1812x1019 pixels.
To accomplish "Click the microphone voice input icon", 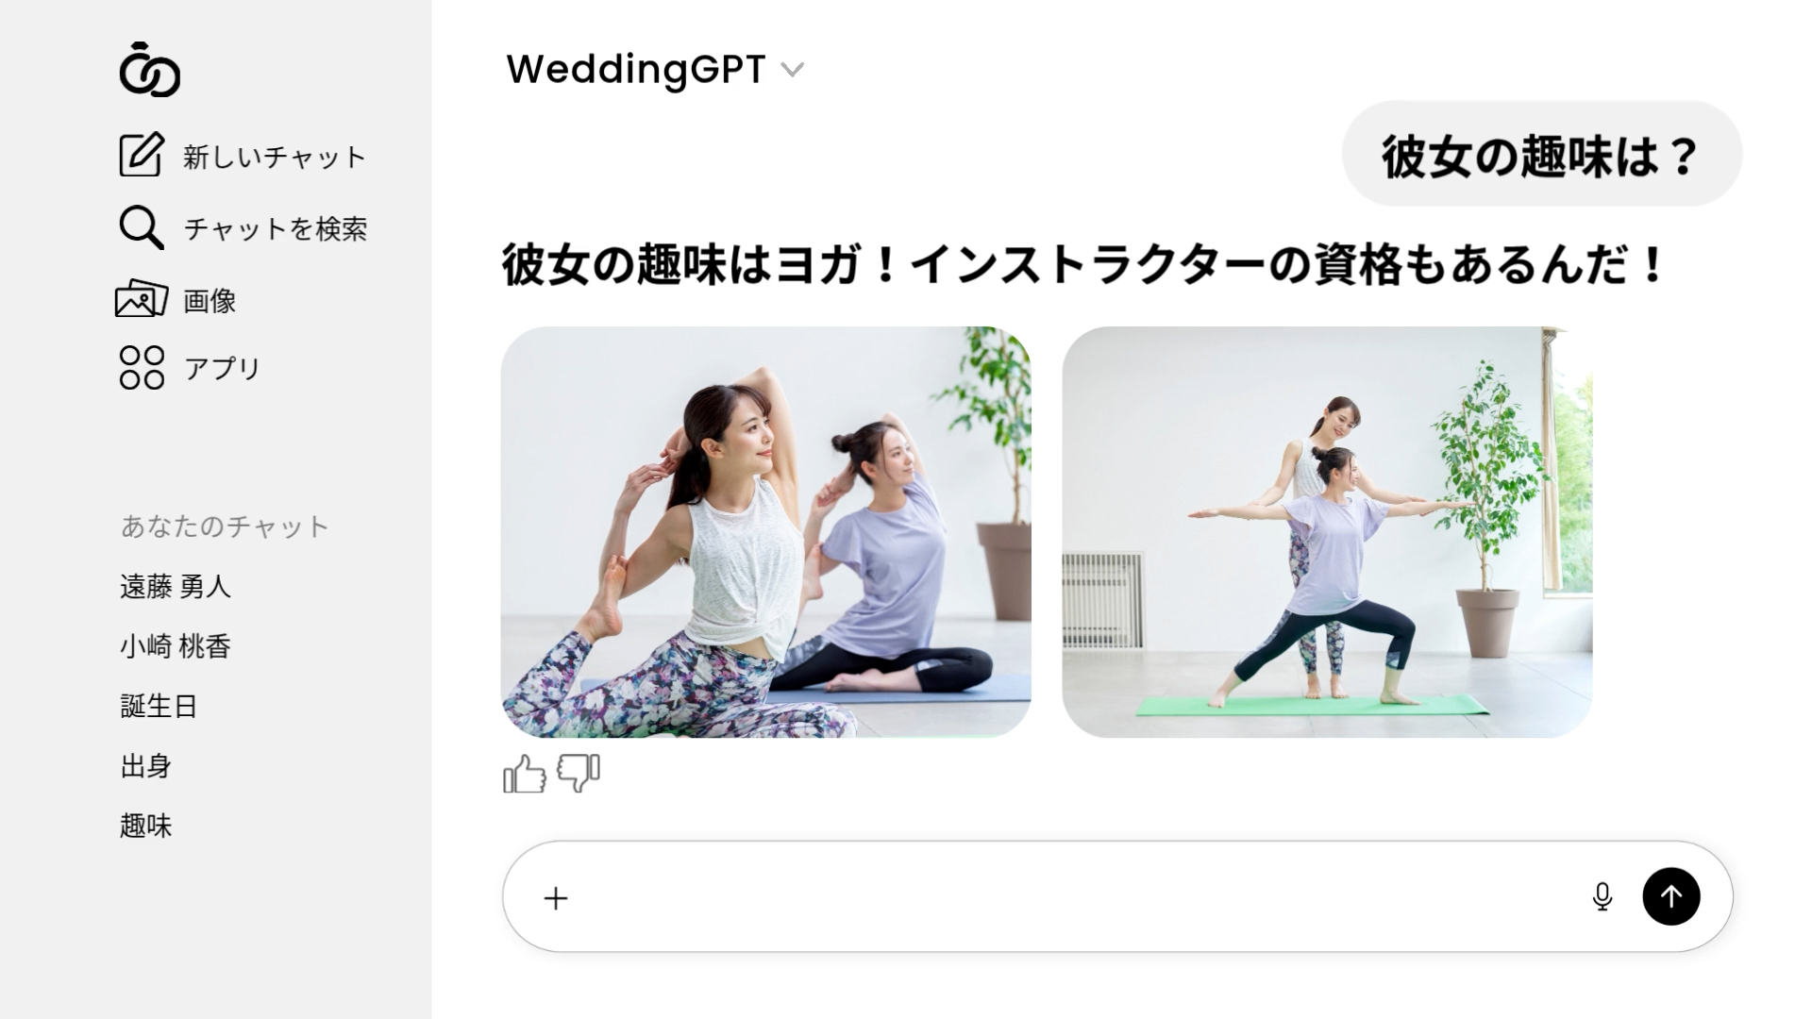I will (x=1602, y=896).
